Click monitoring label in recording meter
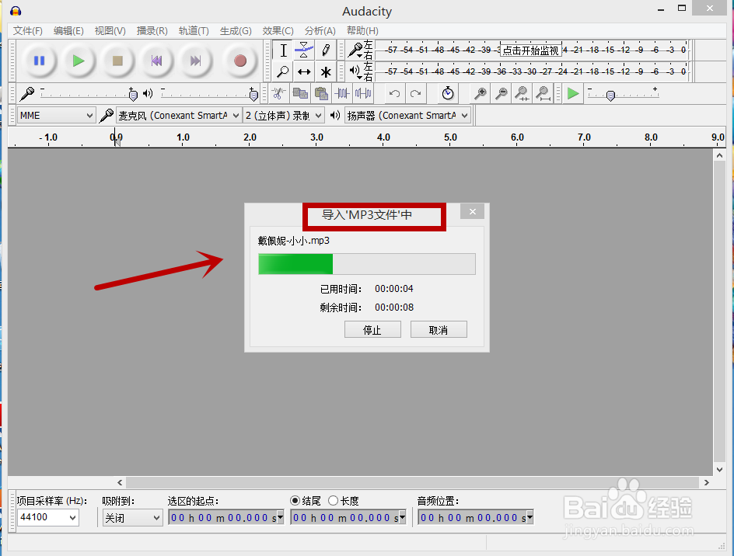The image size is (734, 556). click(531, 50)
